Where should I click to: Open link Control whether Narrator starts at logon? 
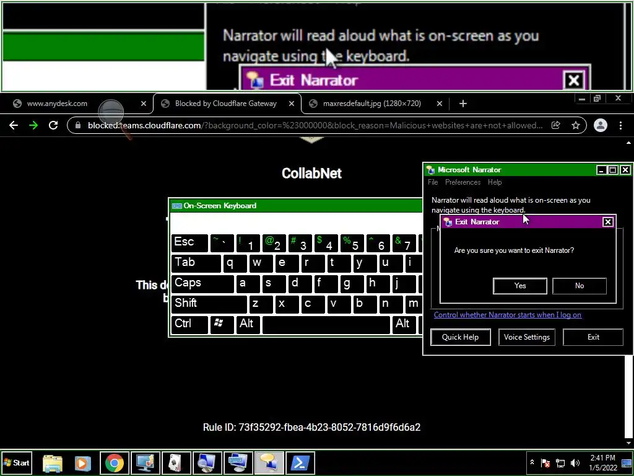pos(508,315)
